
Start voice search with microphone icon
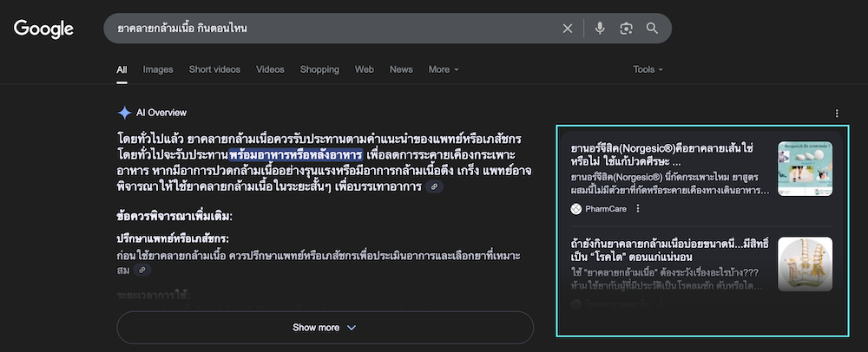600,29
